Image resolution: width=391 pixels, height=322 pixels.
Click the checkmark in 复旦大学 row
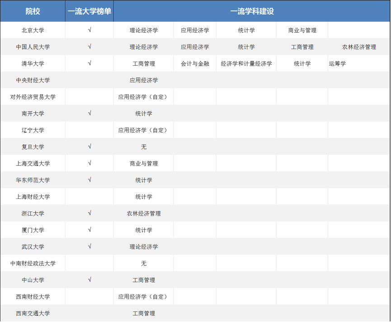click(90, 146)
